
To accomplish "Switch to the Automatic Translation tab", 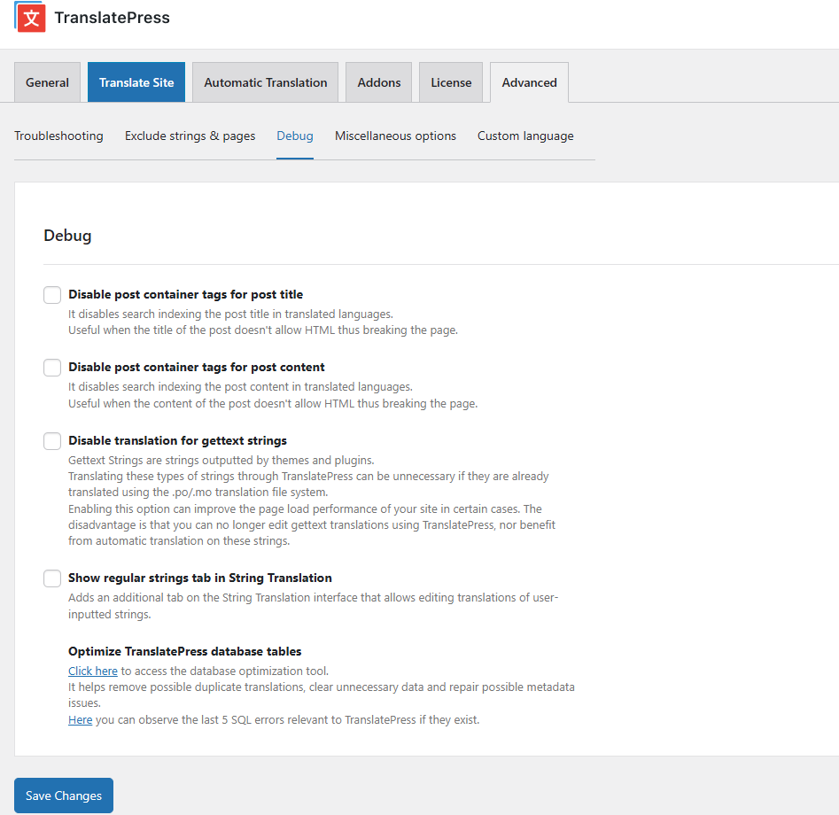I will coord(266,82).
